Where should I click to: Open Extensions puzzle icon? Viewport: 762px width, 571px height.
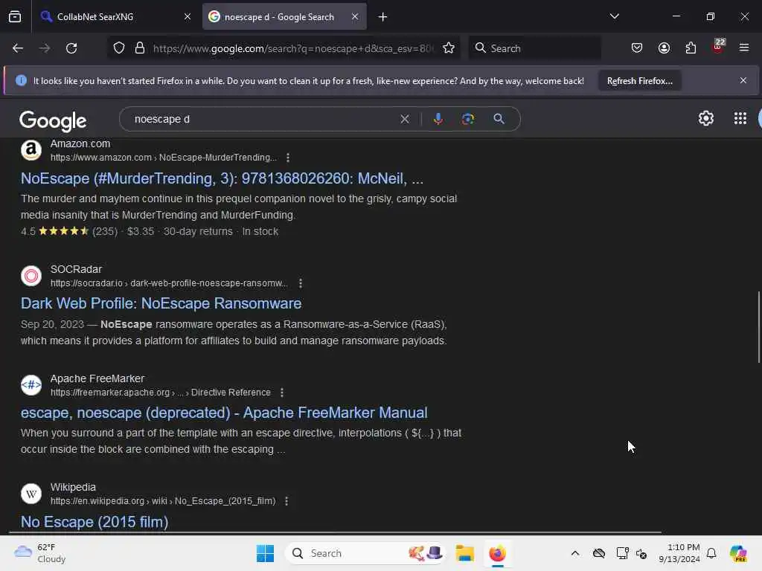691,48
